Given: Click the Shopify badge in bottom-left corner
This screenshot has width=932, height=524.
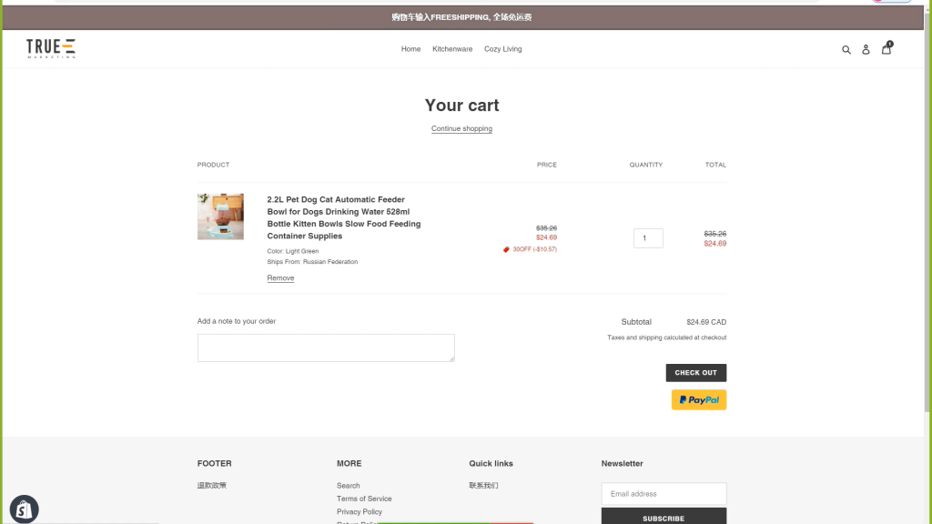Looking at the screenshot, I should tap(25, 509).
